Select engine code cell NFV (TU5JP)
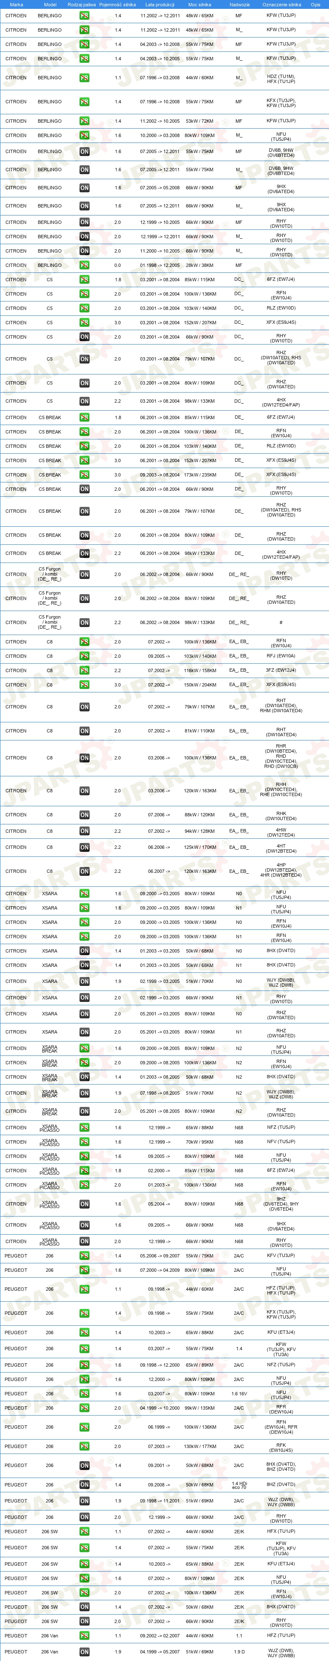The image size is (329, 1661). (x=281, y=1142)
